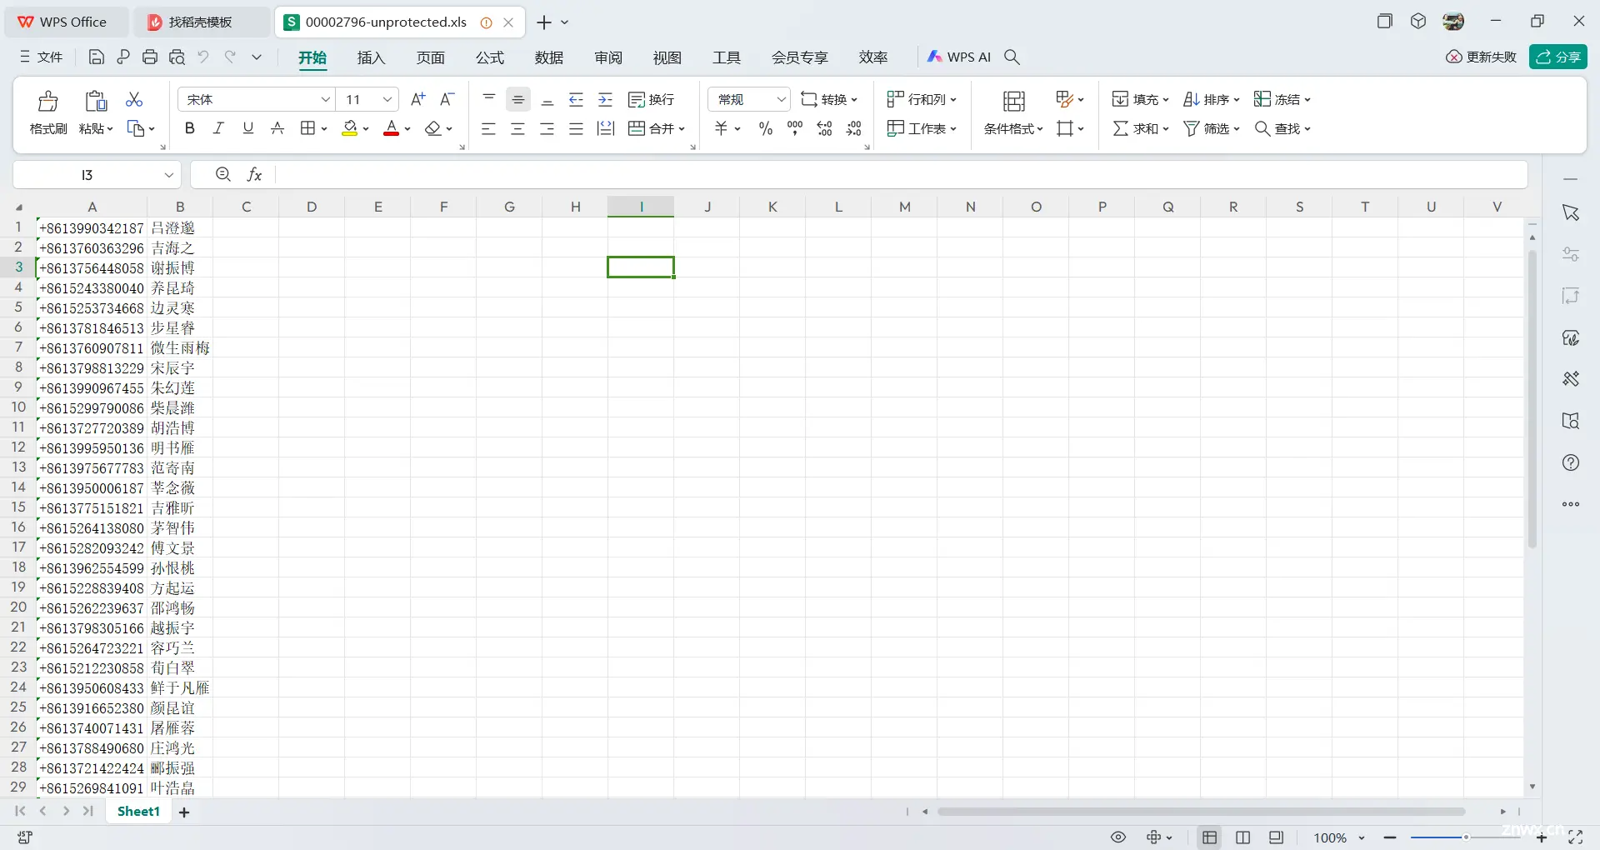Viewport: 1600px width, 850px height.
Task: Click Increase Decimal places icon
Action: 824,128
